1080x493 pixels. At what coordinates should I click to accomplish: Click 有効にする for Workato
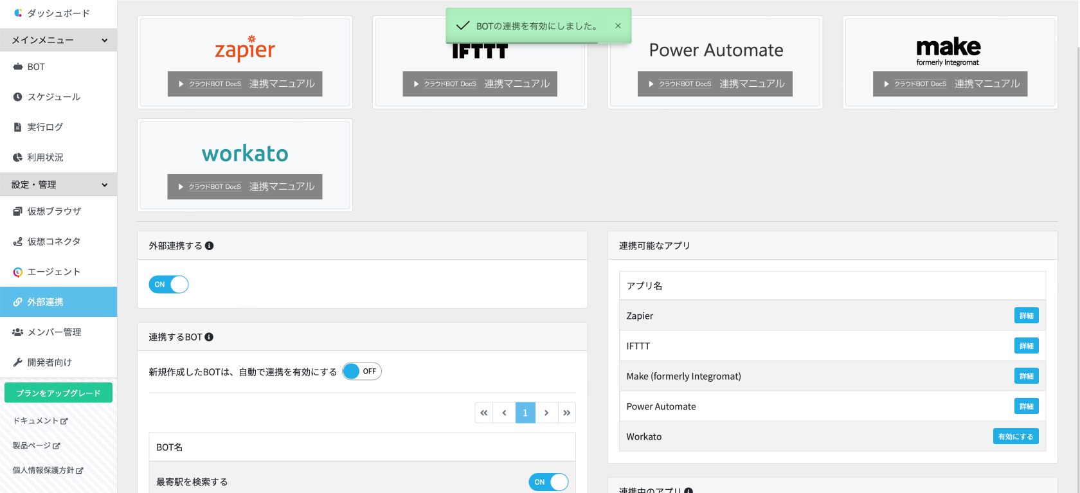pos(1016,436)
